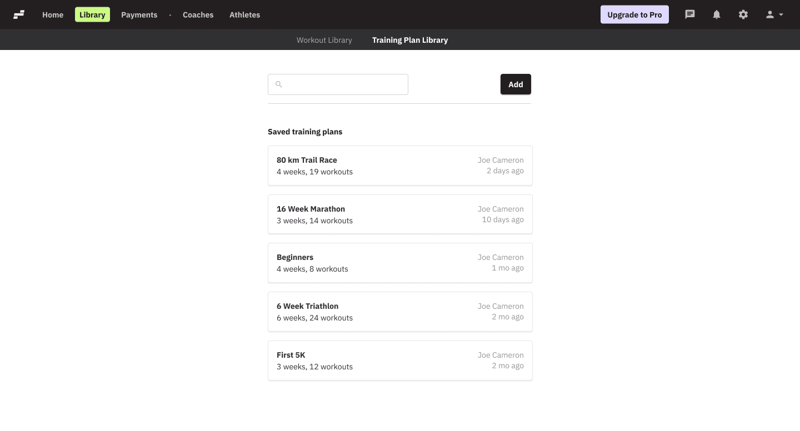
Task: Open the 80 km Trail Race plan
Action: [x=400, y=166]
